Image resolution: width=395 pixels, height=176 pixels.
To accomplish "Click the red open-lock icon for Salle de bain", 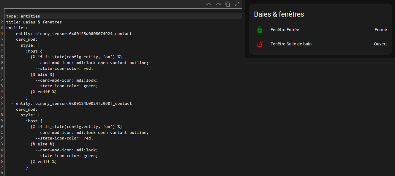I will [x=260, y=44].
